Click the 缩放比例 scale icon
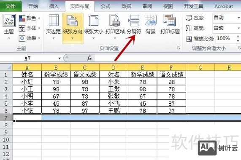This screenshot has height=160, width=241. [189, 39]
